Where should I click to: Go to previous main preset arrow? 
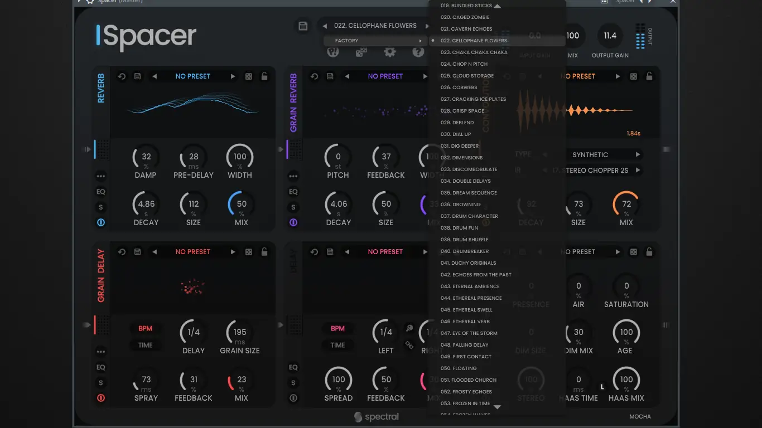325,26
